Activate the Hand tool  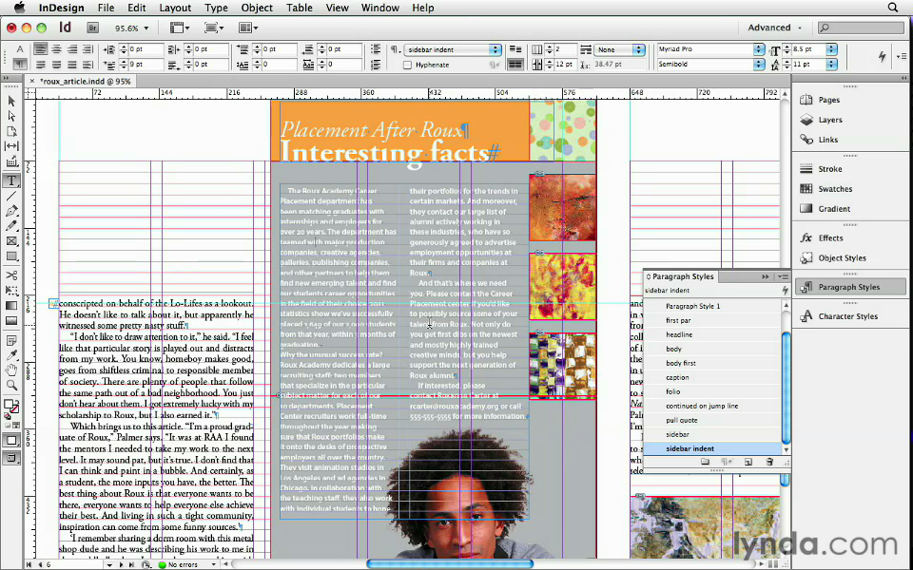pos(11,370)
